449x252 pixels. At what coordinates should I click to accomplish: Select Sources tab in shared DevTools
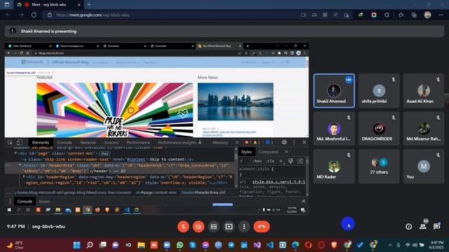click(x=111, y=142)
